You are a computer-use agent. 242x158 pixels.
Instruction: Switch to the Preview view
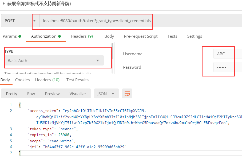pos(52,94)
